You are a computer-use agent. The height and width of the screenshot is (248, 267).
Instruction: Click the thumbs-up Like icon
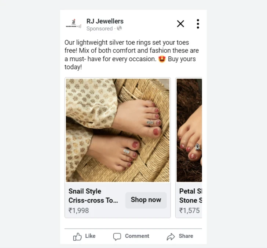coord(77,236)
